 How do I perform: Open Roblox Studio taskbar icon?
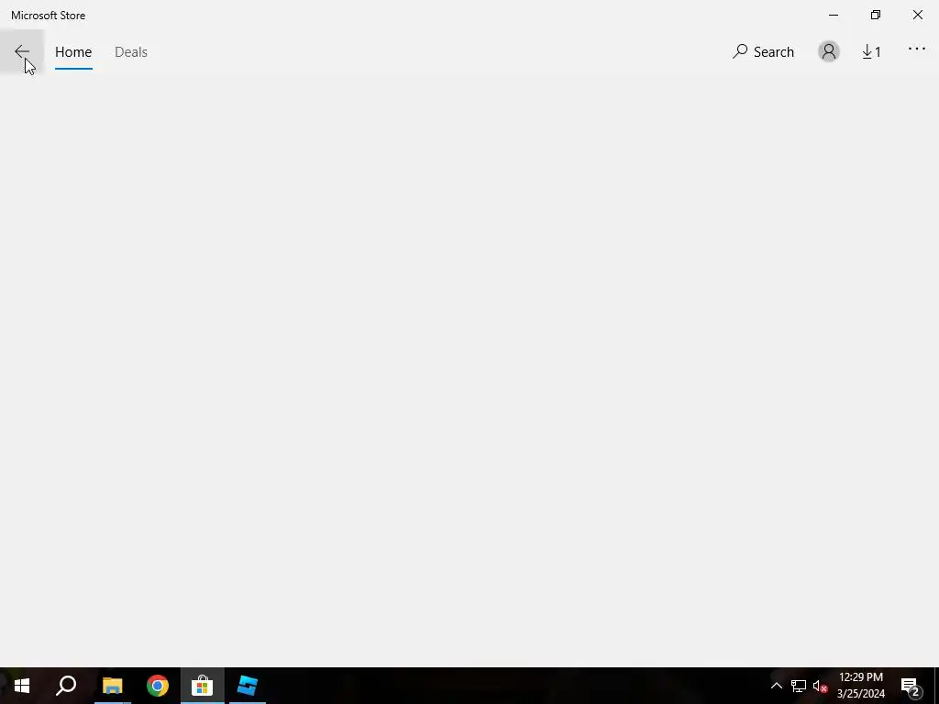click(x=248, y=686)
